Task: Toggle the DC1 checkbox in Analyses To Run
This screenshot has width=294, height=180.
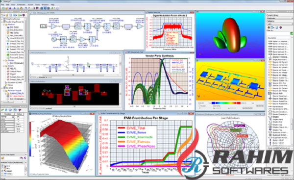Action: (x=2, y=166)
